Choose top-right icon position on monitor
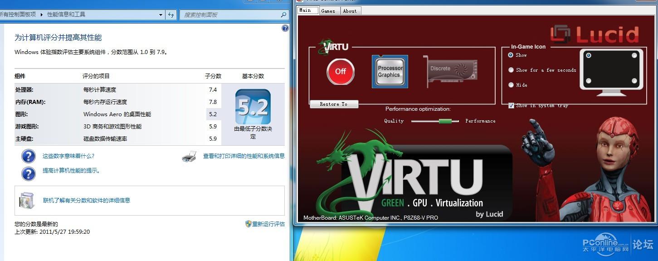This screenshot has width=658, height=261. click(x=634, y=55)
